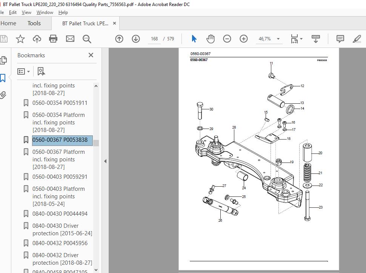The width and height of the screenshot is (366, 273).
Task: Zoom out with minus button
Action: click(x=227, y=39)
